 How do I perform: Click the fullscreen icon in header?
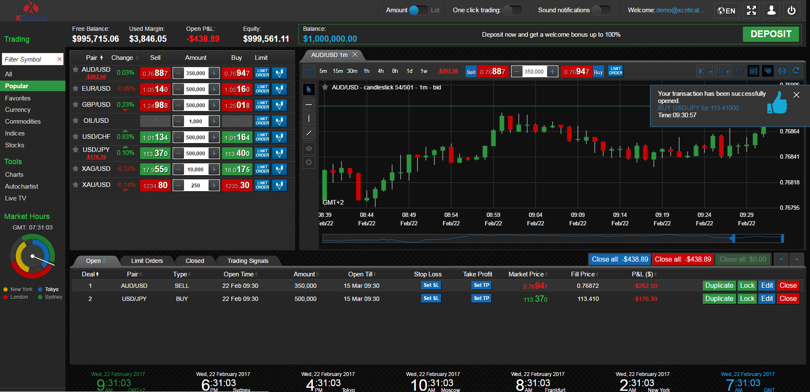click(x=751, y=11)
